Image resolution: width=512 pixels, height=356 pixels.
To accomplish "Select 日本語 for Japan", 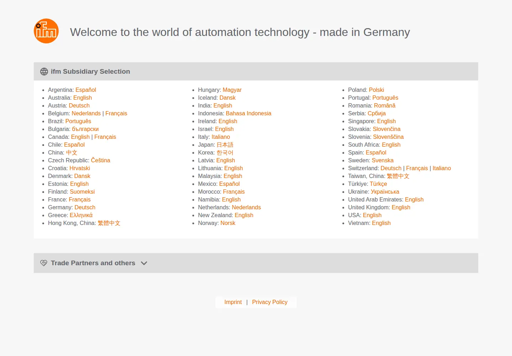I will click(225, 145).
